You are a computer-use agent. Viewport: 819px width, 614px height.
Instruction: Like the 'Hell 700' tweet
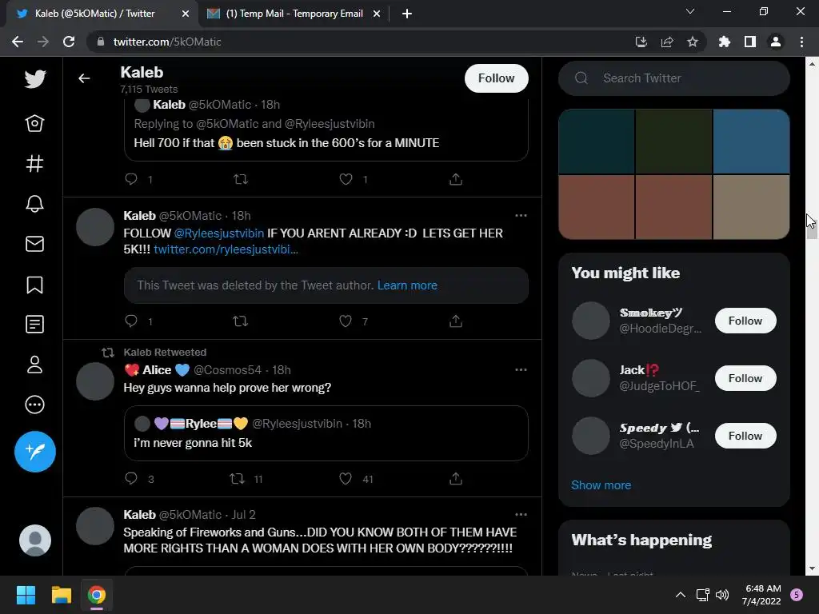pyautogui.click(x=346, y=179)
